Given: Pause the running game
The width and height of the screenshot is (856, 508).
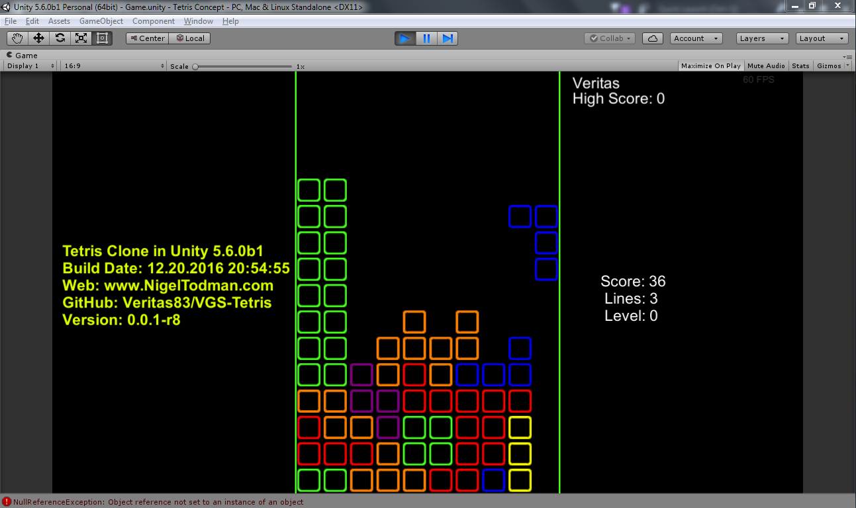Looking at the screenshot, I should [x=426, y=38].
